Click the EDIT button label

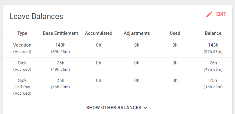tap(221, 14)
